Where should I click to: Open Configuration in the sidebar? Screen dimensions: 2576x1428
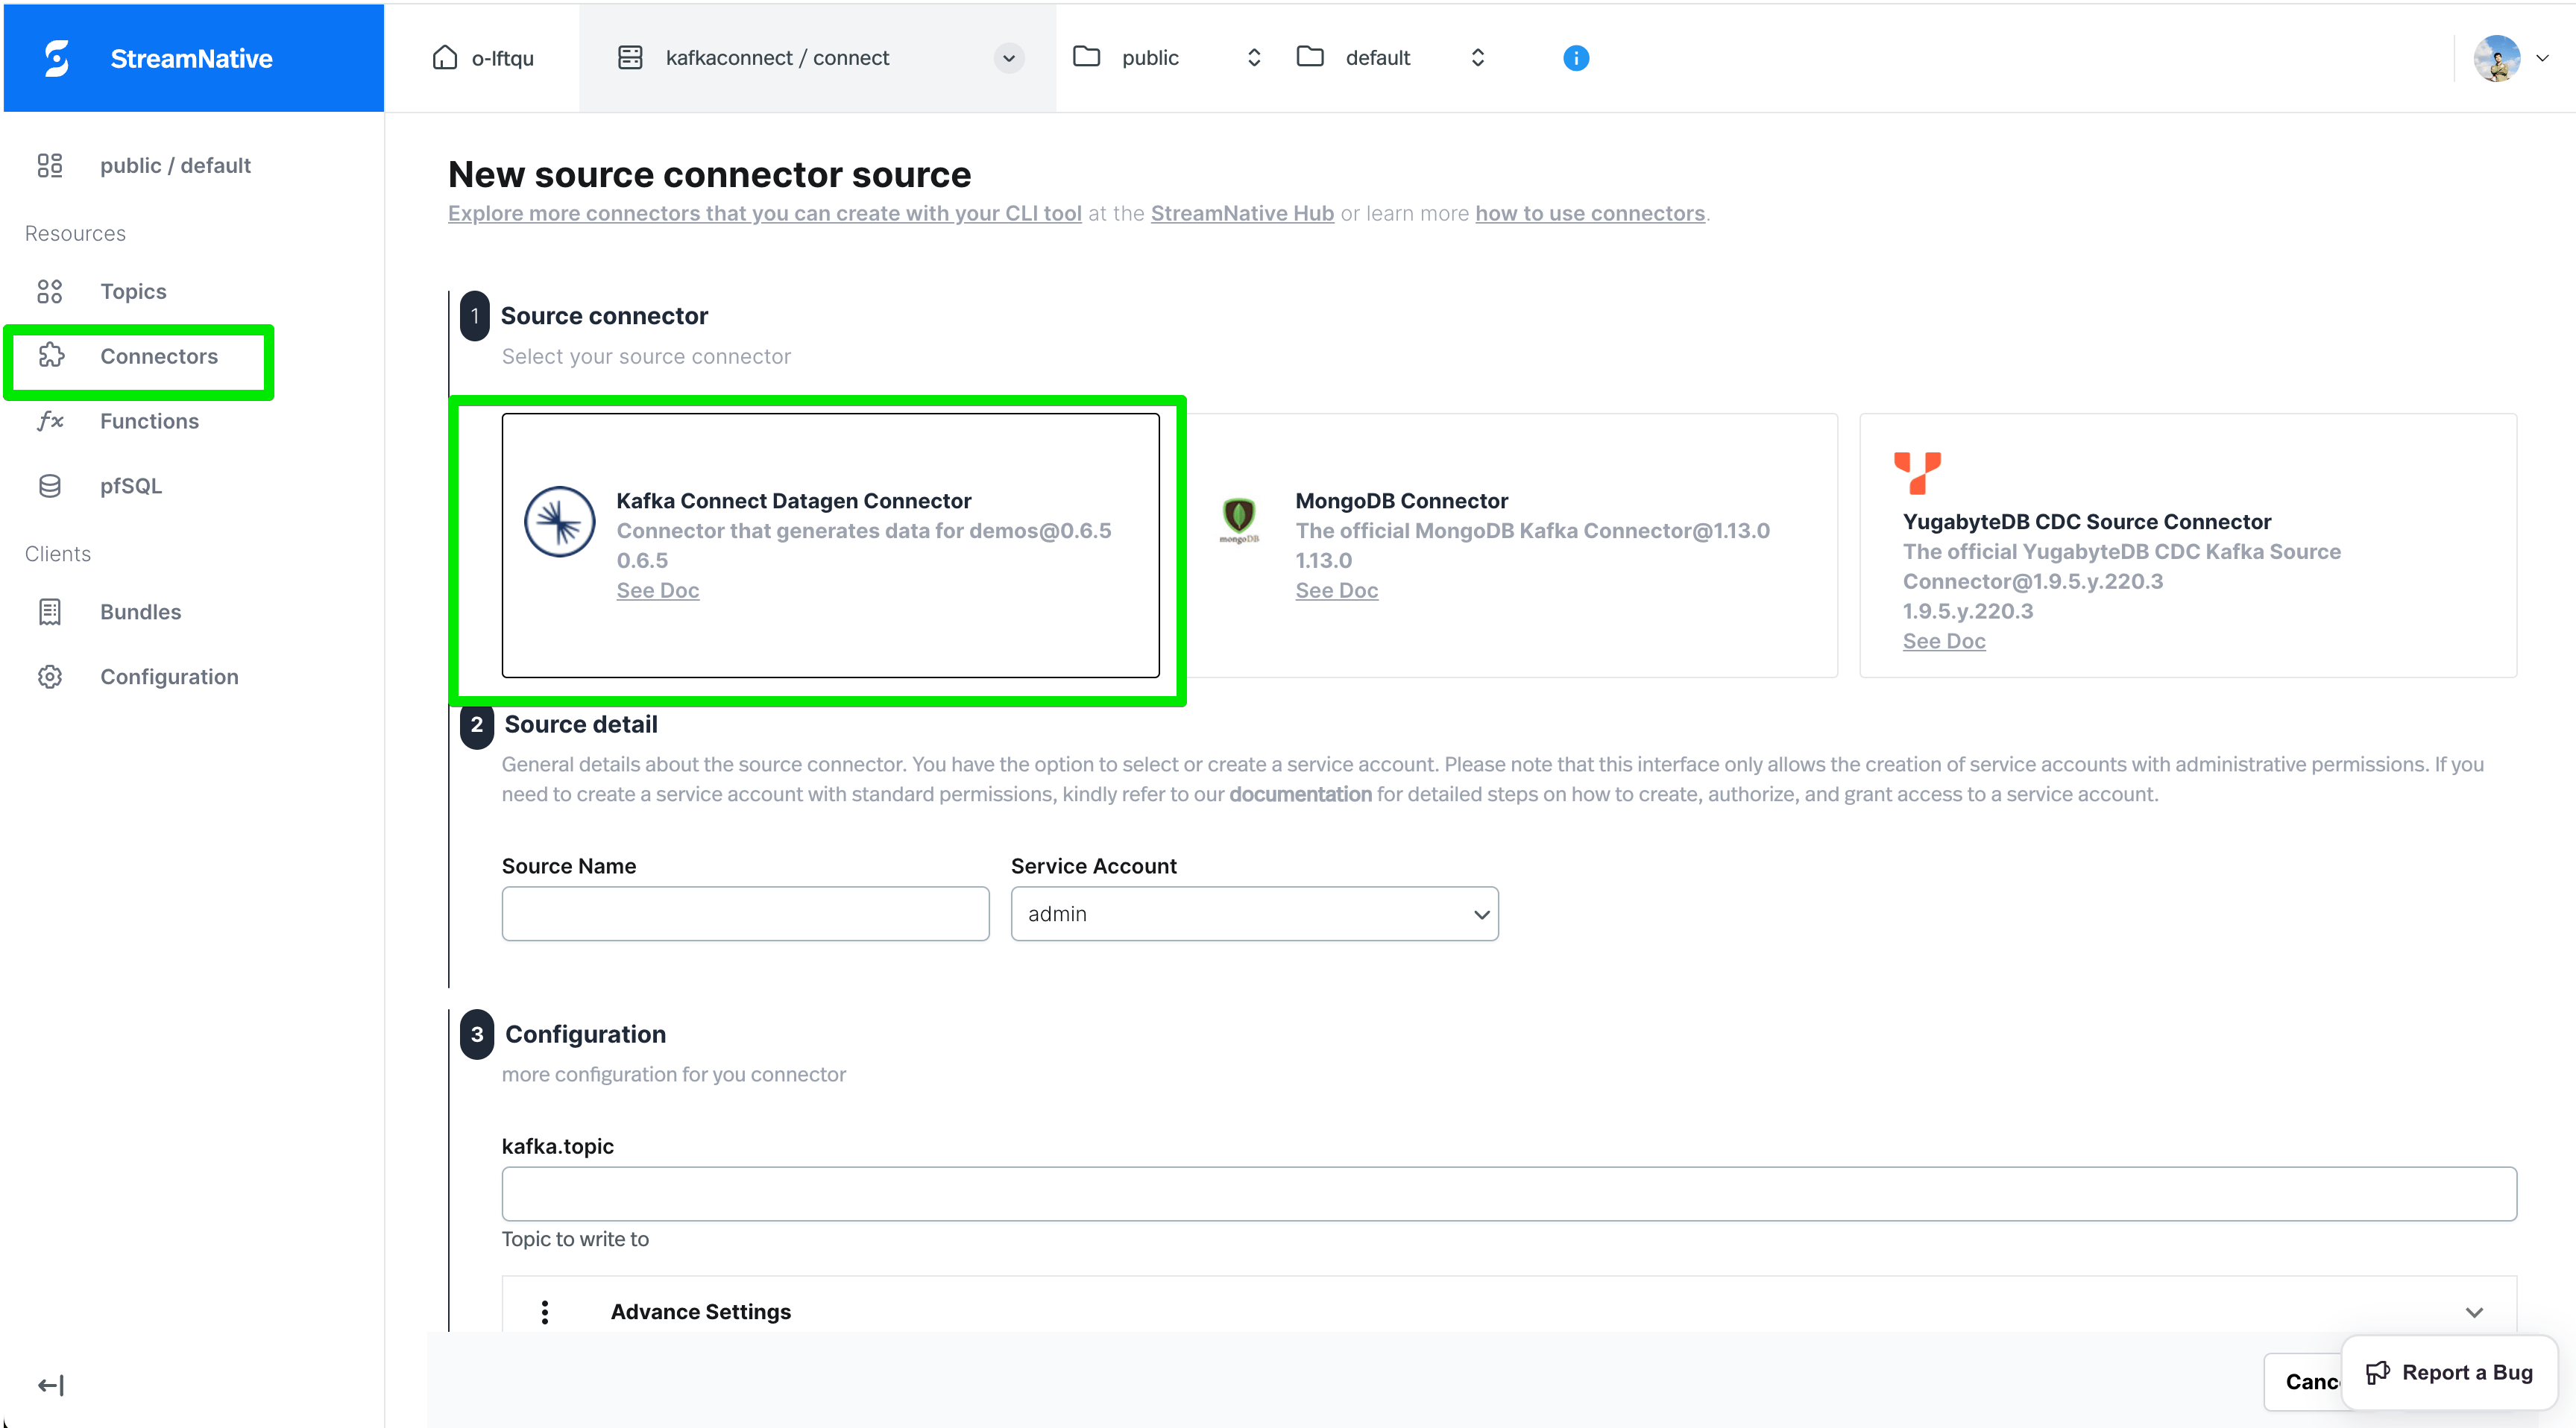(169, 677)
